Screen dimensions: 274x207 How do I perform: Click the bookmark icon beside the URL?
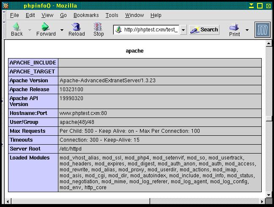click(x=118, y=30)
